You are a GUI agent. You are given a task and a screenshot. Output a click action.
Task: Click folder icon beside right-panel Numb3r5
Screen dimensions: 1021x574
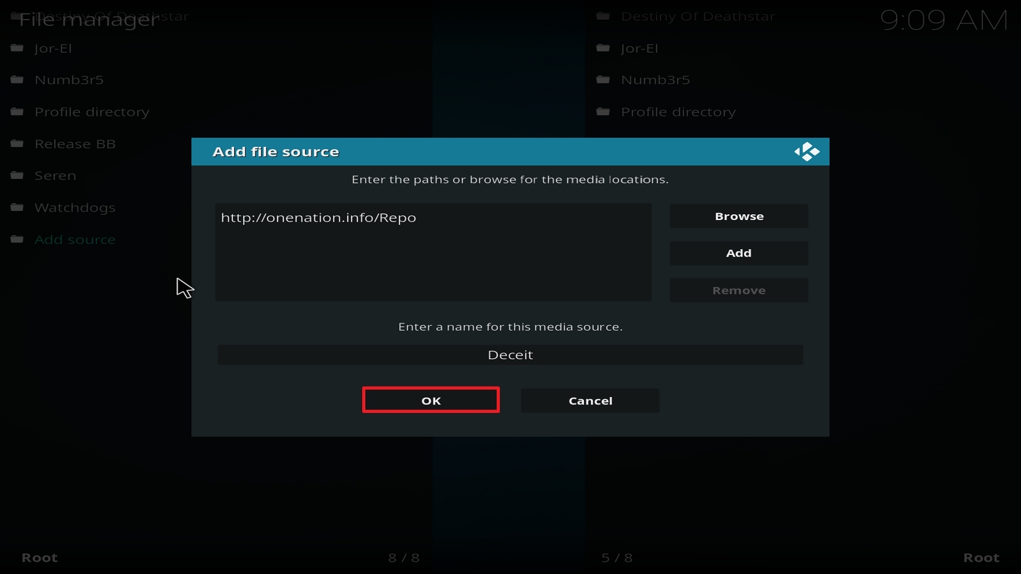click(x=603, y=80)
